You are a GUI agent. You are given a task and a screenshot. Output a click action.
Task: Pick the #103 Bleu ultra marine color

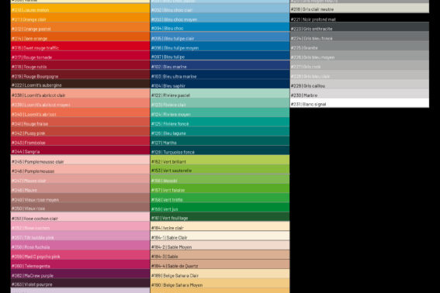(x=220, y=75)
